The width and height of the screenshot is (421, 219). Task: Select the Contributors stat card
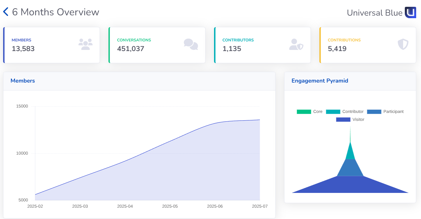(262, 45)
